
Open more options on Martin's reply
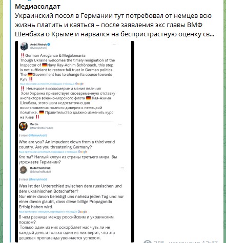(x=120, y=124)
